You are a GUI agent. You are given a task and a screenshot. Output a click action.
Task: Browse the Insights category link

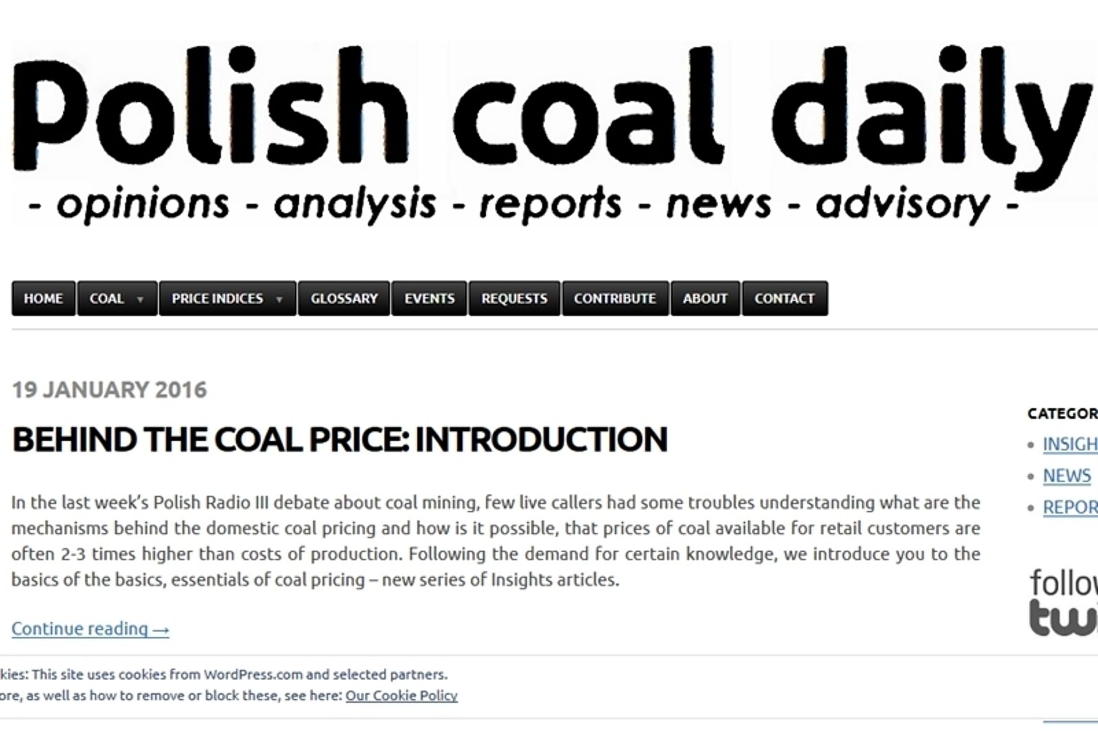pyautogui.click(x=1070, y=444)
